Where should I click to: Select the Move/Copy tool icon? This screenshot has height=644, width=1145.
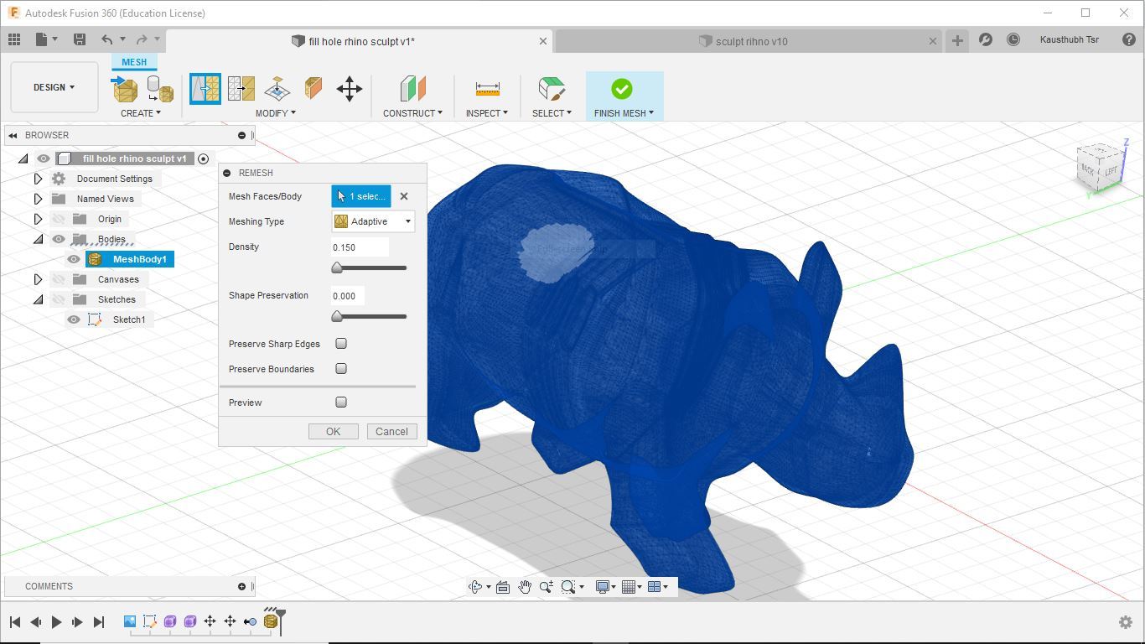[350, 88]
